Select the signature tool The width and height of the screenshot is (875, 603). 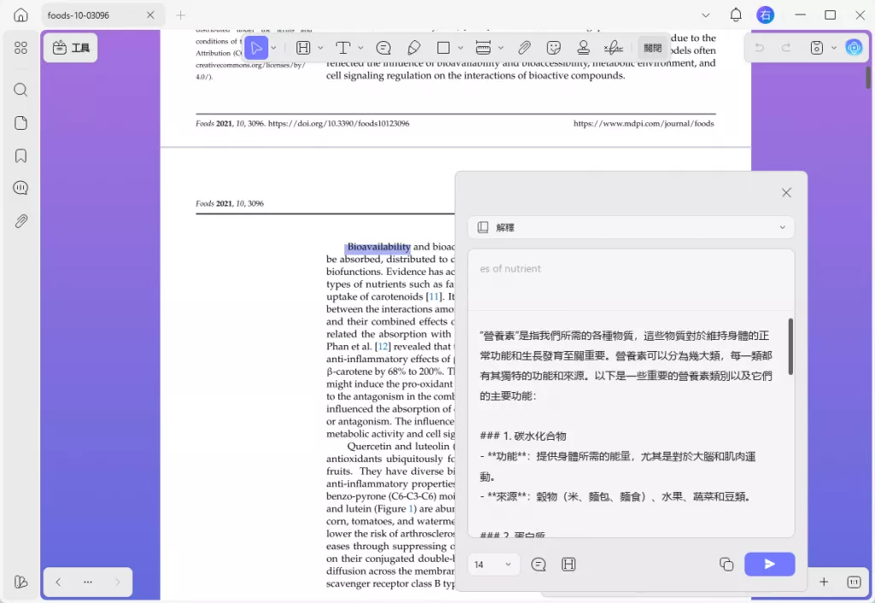coord(613,48)
